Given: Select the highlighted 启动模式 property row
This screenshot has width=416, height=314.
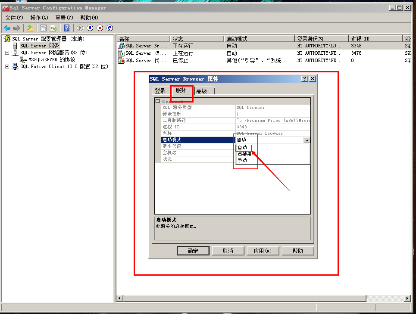Looking at the screenshot, I should [198, 140].
